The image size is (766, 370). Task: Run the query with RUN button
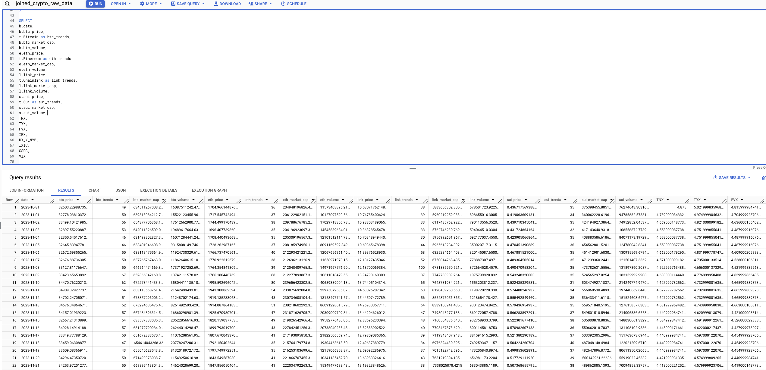[x=95, y=4]
